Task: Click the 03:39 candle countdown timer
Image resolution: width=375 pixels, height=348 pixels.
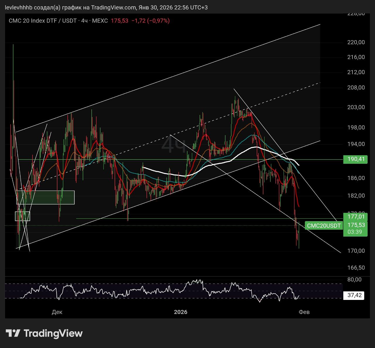Action: click(354, 232)
